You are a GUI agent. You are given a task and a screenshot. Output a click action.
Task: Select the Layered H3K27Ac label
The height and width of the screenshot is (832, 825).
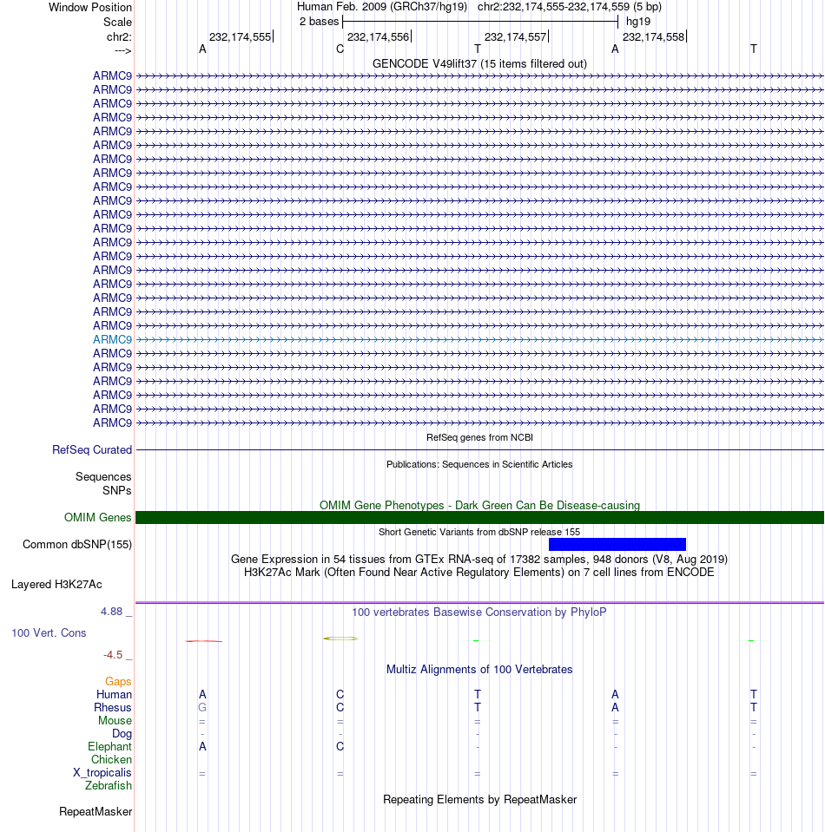[56, 585]
